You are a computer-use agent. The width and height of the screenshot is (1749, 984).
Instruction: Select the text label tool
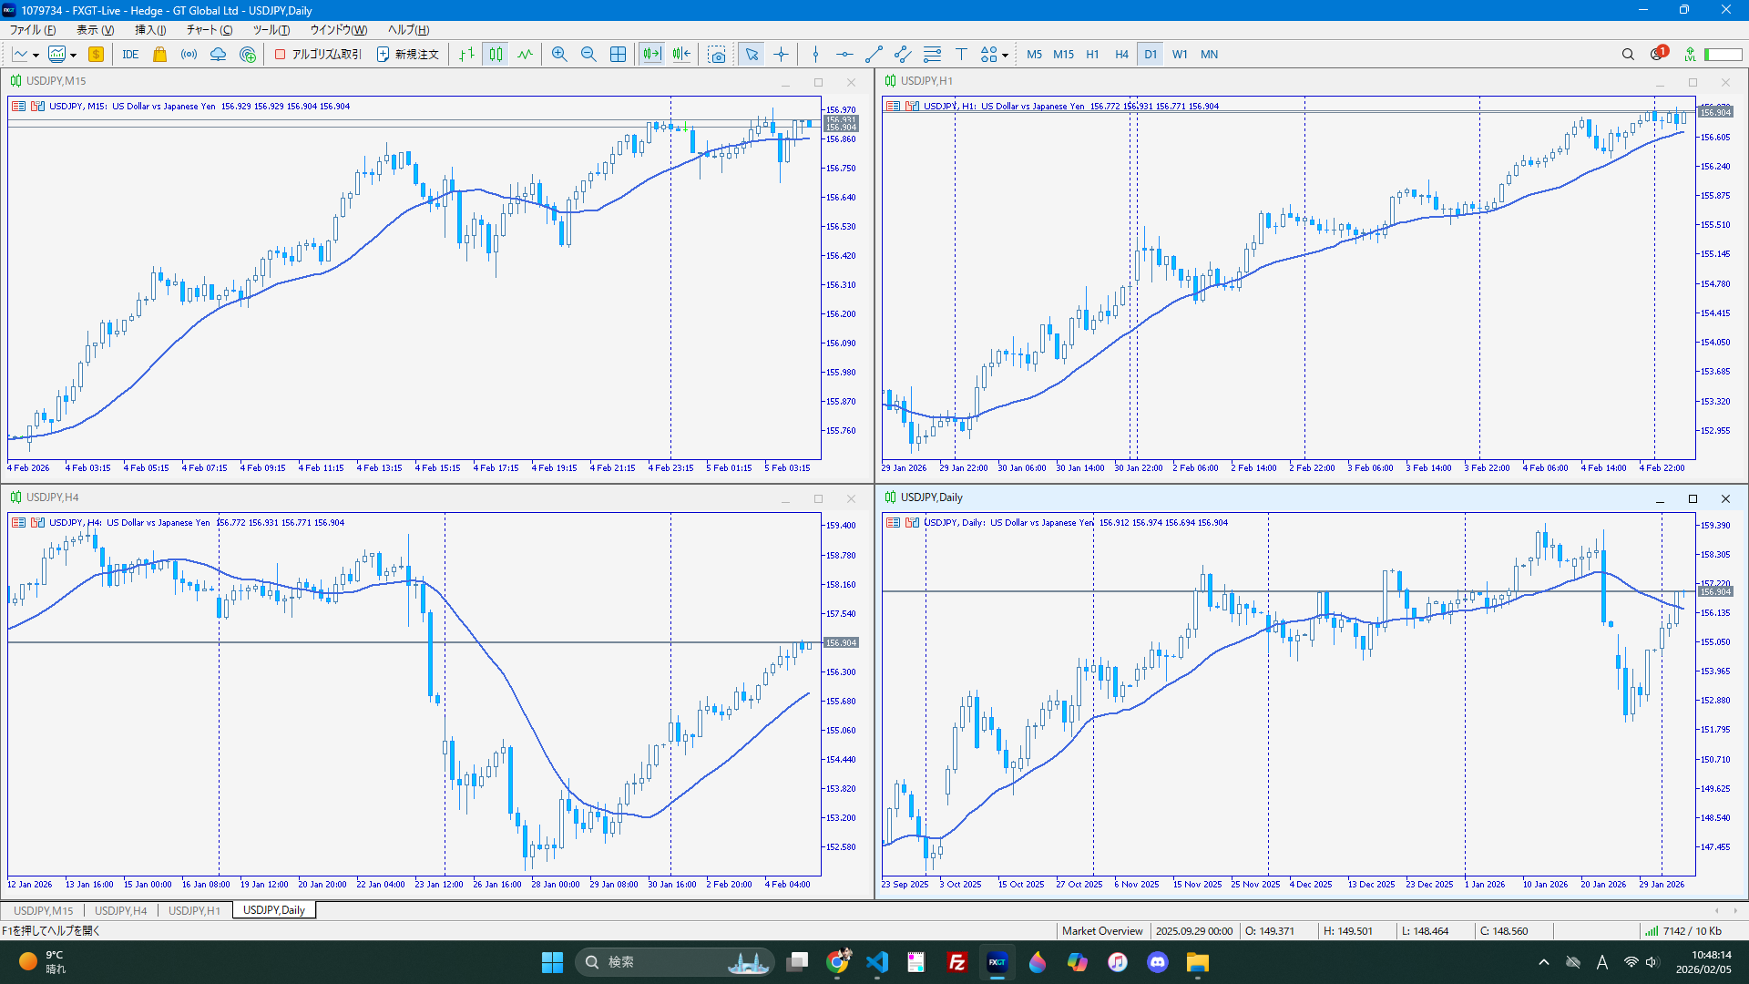[x=961, y=55]
